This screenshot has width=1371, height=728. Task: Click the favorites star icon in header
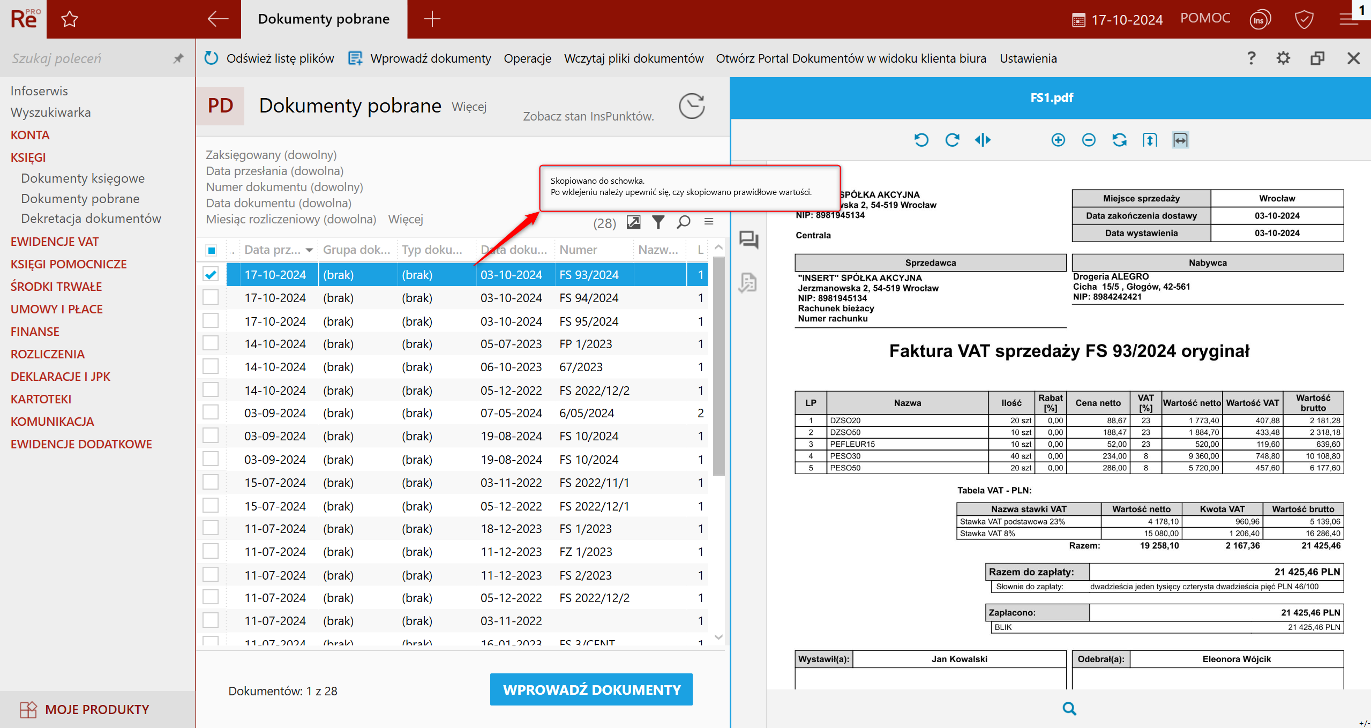[x=70, y=19]
